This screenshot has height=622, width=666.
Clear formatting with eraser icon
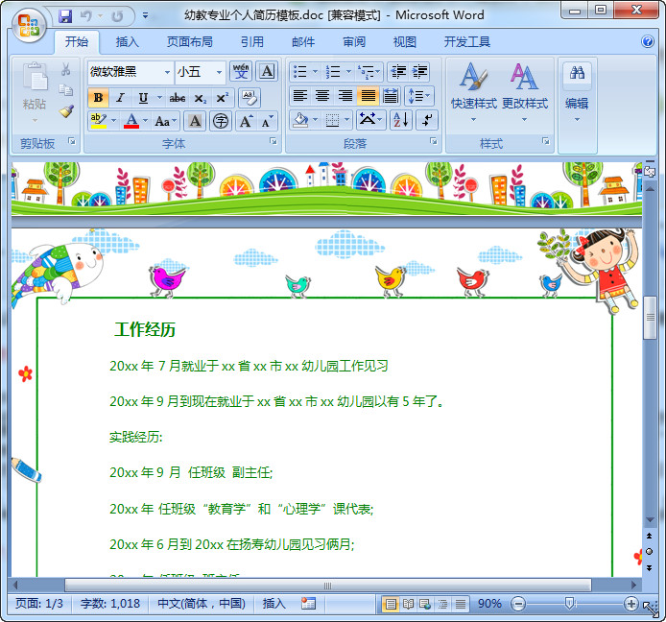[250, 98]
